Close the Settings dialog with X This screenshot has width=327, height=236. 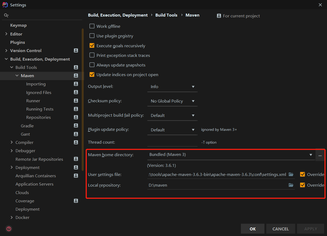(x=320, y=5)
